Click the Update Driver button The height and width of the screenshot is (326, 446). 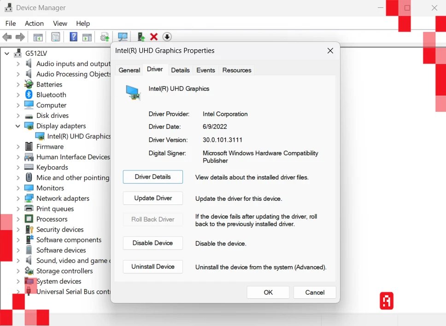(x=153, y=198)
